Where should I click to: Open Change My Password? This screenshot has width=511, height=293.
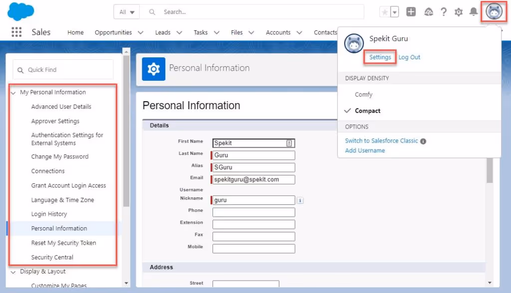point(60,156)
